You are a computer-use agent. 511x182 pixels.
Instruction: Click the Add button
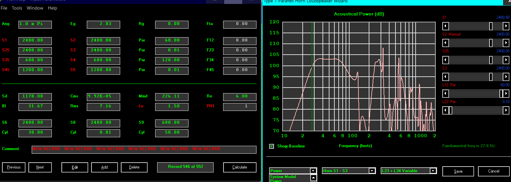105,167
